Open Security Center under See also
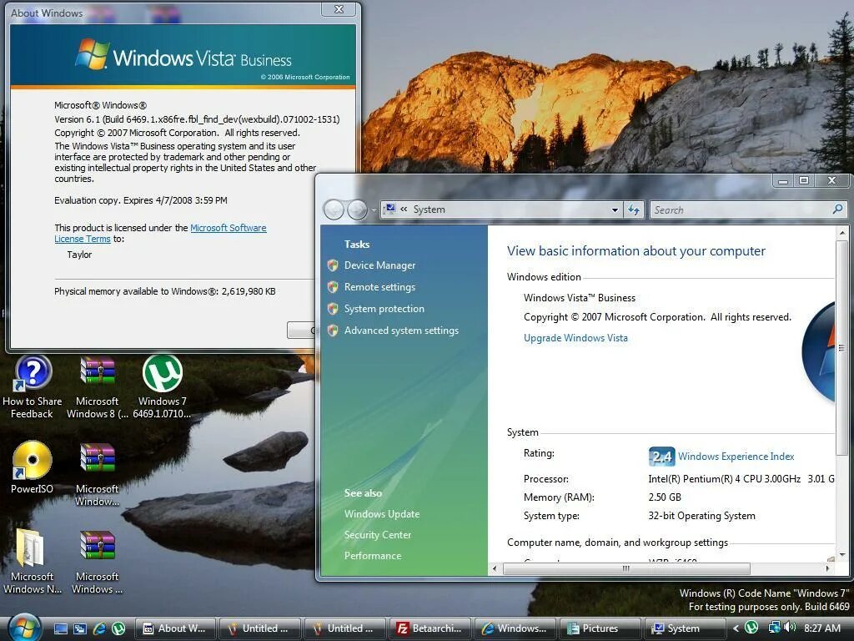The image size is (854, 641). (378, 535)
